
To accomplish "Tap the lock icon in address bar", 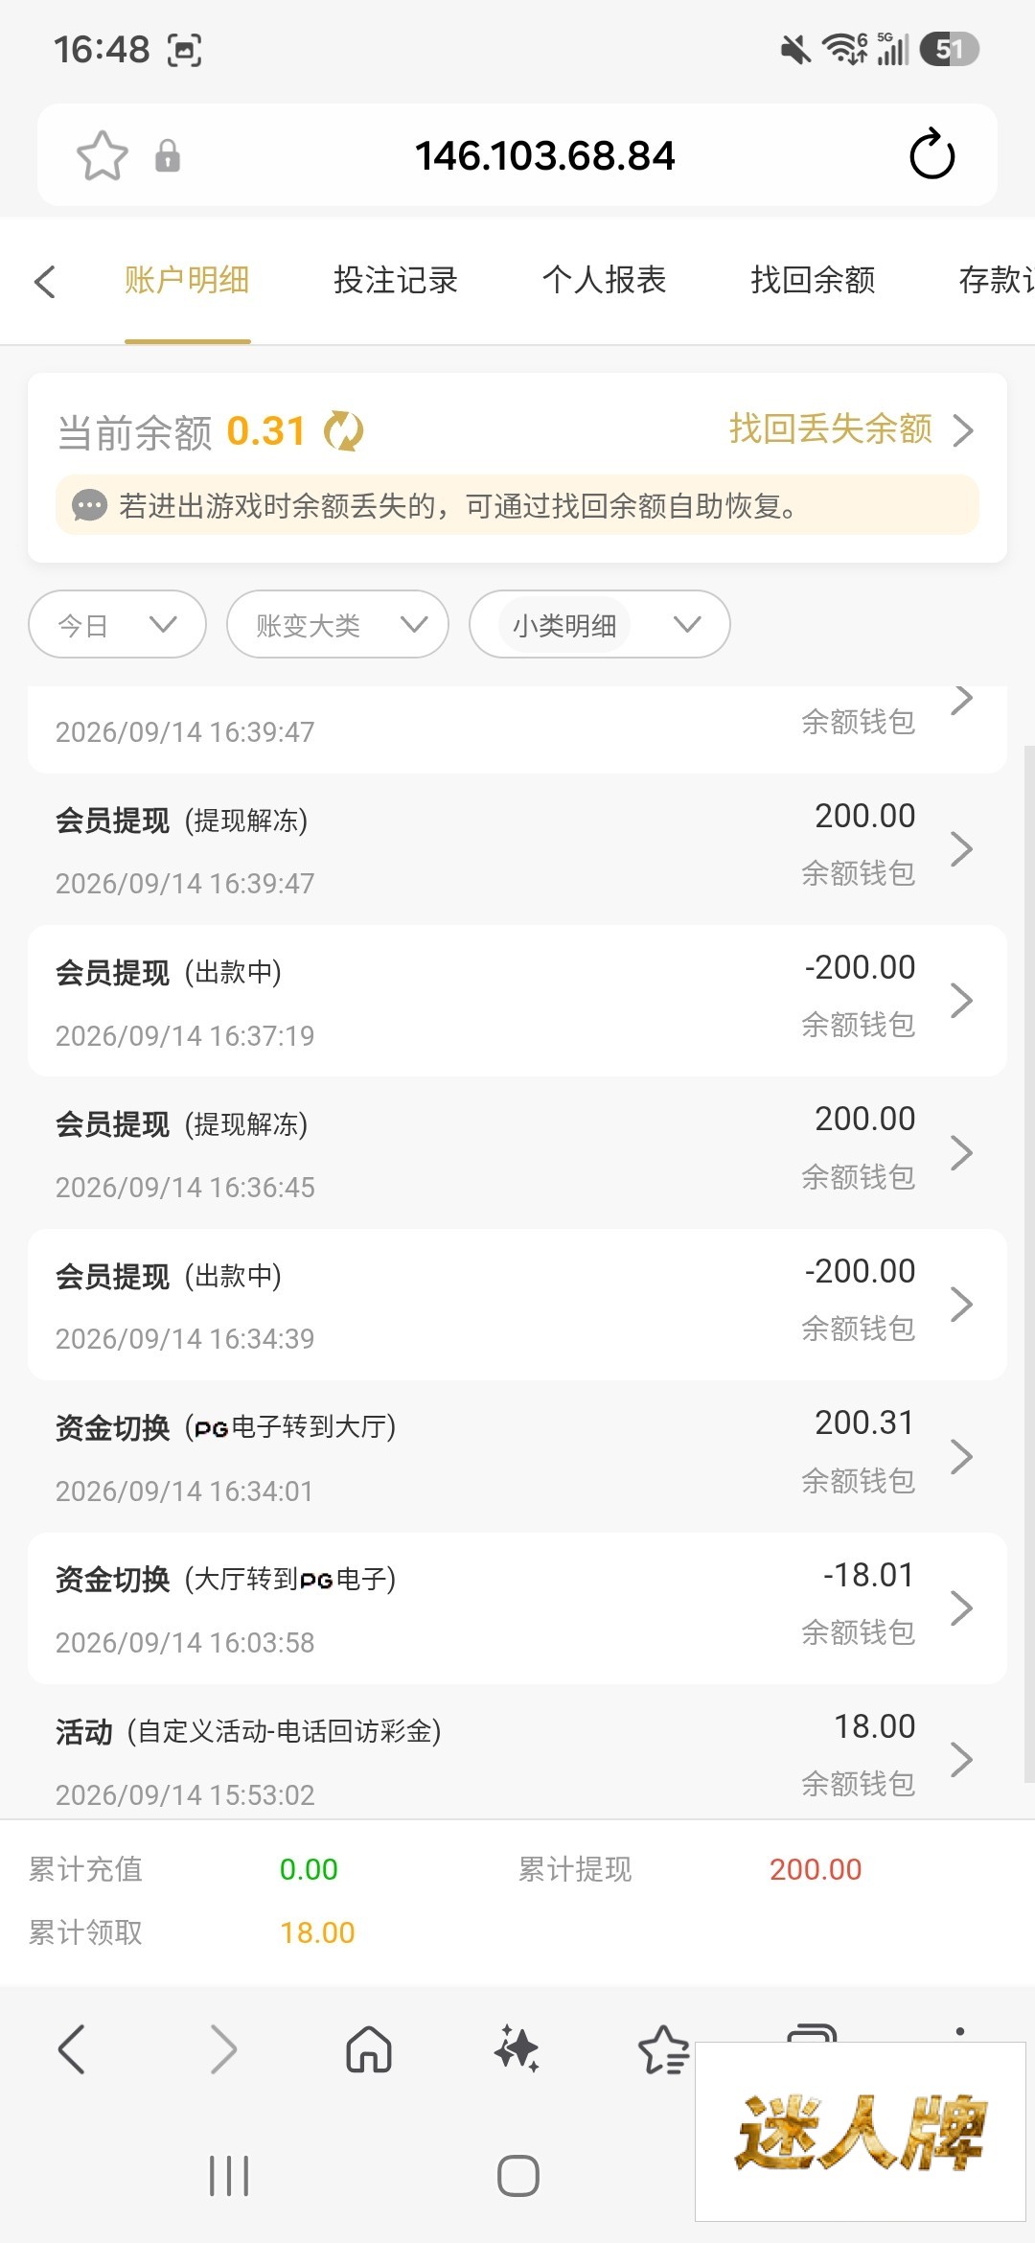I will (x=168, y=155).
